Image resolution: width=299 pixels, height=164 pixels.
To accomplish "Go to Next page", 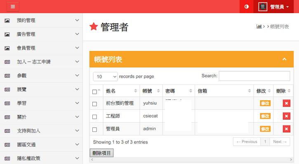I will click(280, 142).
